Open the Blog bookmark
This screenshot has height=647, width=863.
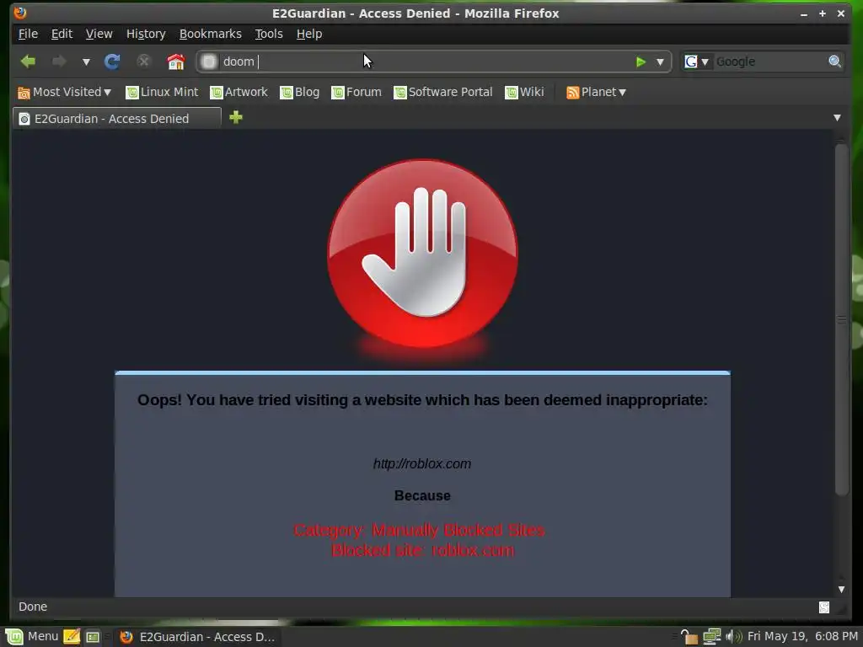pos(300,92)
